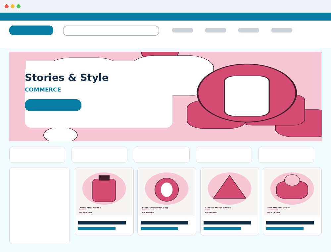Click the "Silk Bloom Scarf" product name

[278, 208]
